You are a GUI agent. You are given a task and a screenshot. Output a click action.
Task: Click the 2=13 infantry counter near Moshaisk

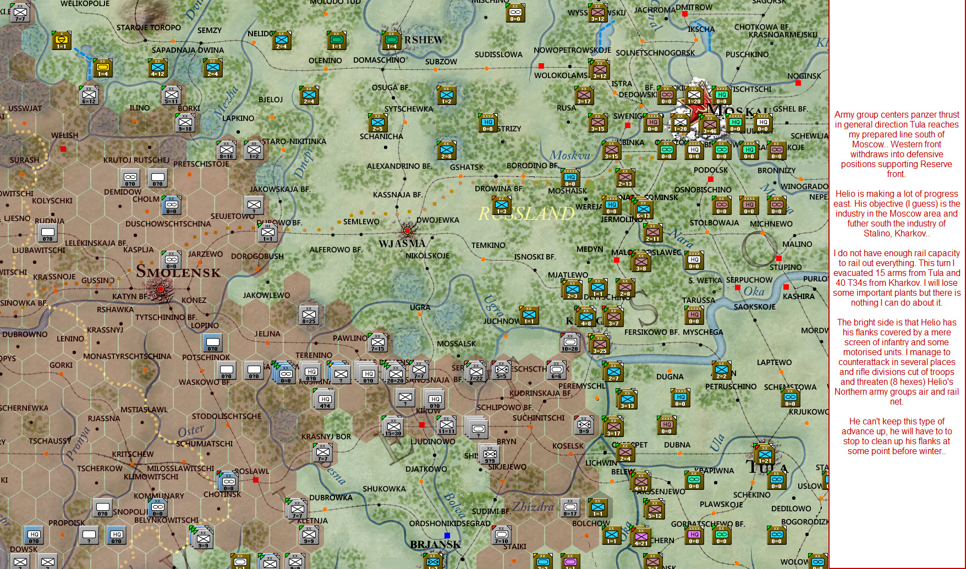pos(625,178)
